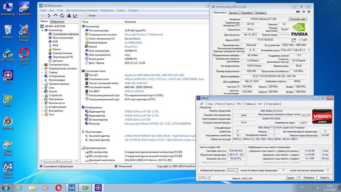341x192 pixels.
Task: Select HD VDeck desktop icon
Action: tap(8, 123)
